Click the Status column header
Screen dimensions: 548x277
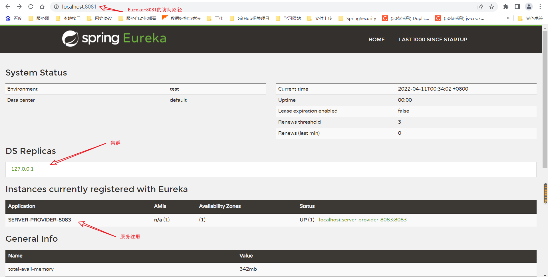click(x=307, y=206)
